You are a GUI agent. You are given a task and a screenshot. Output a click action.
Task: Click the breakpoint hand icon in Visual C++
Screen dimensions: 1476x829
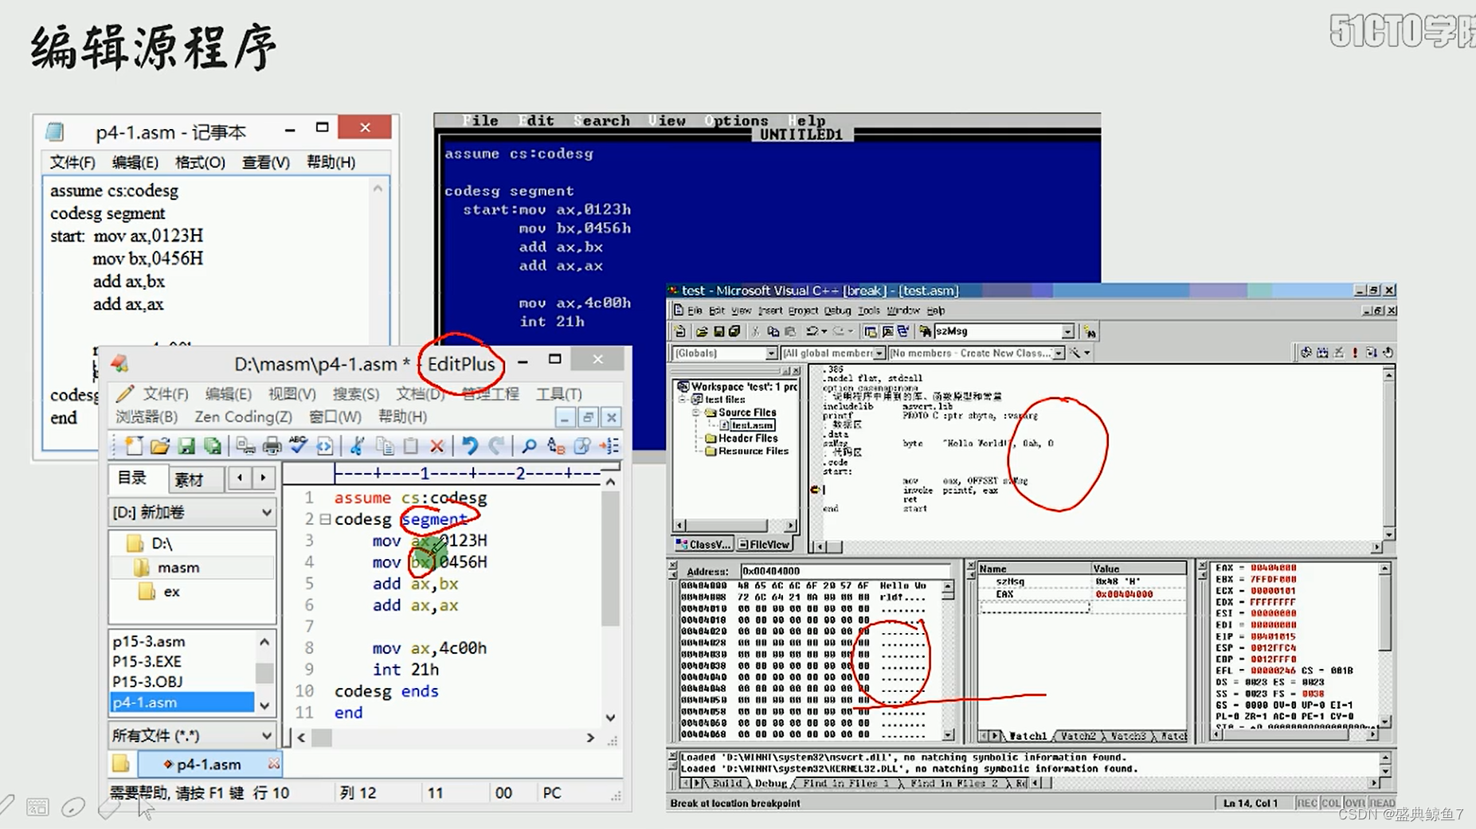pos(1388,353)
